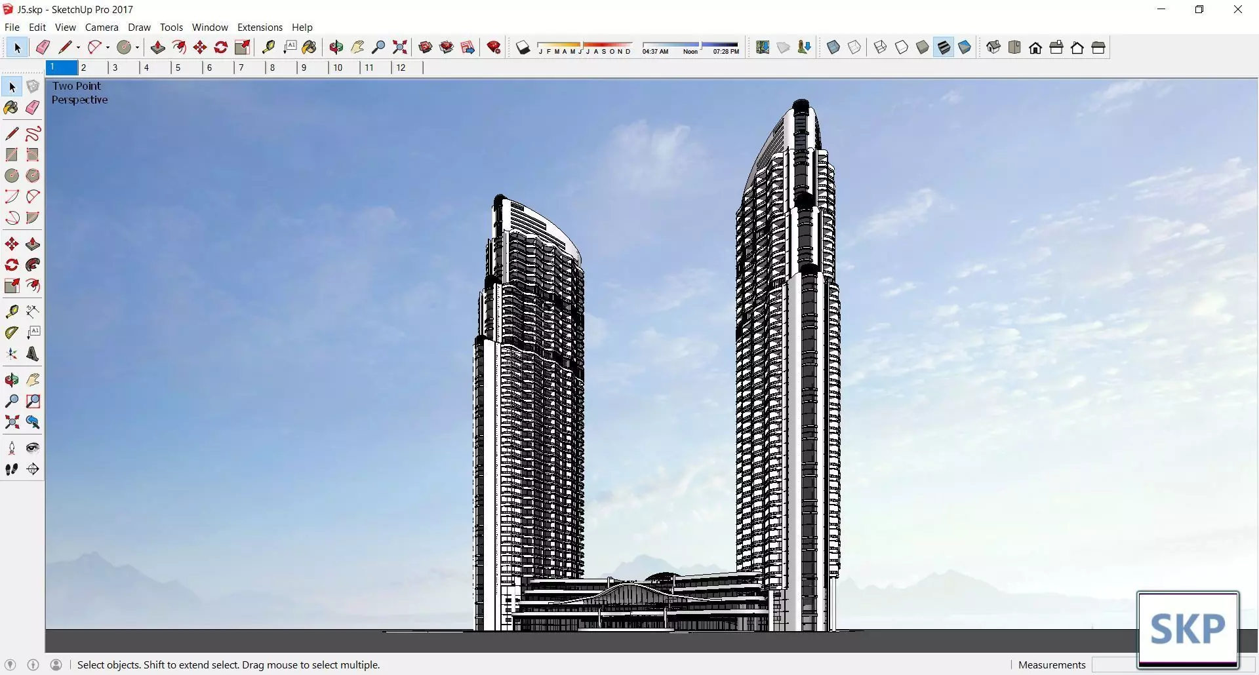1259x675 pixels.
Task: Select the Axes tool
Action: click(12, 354)
